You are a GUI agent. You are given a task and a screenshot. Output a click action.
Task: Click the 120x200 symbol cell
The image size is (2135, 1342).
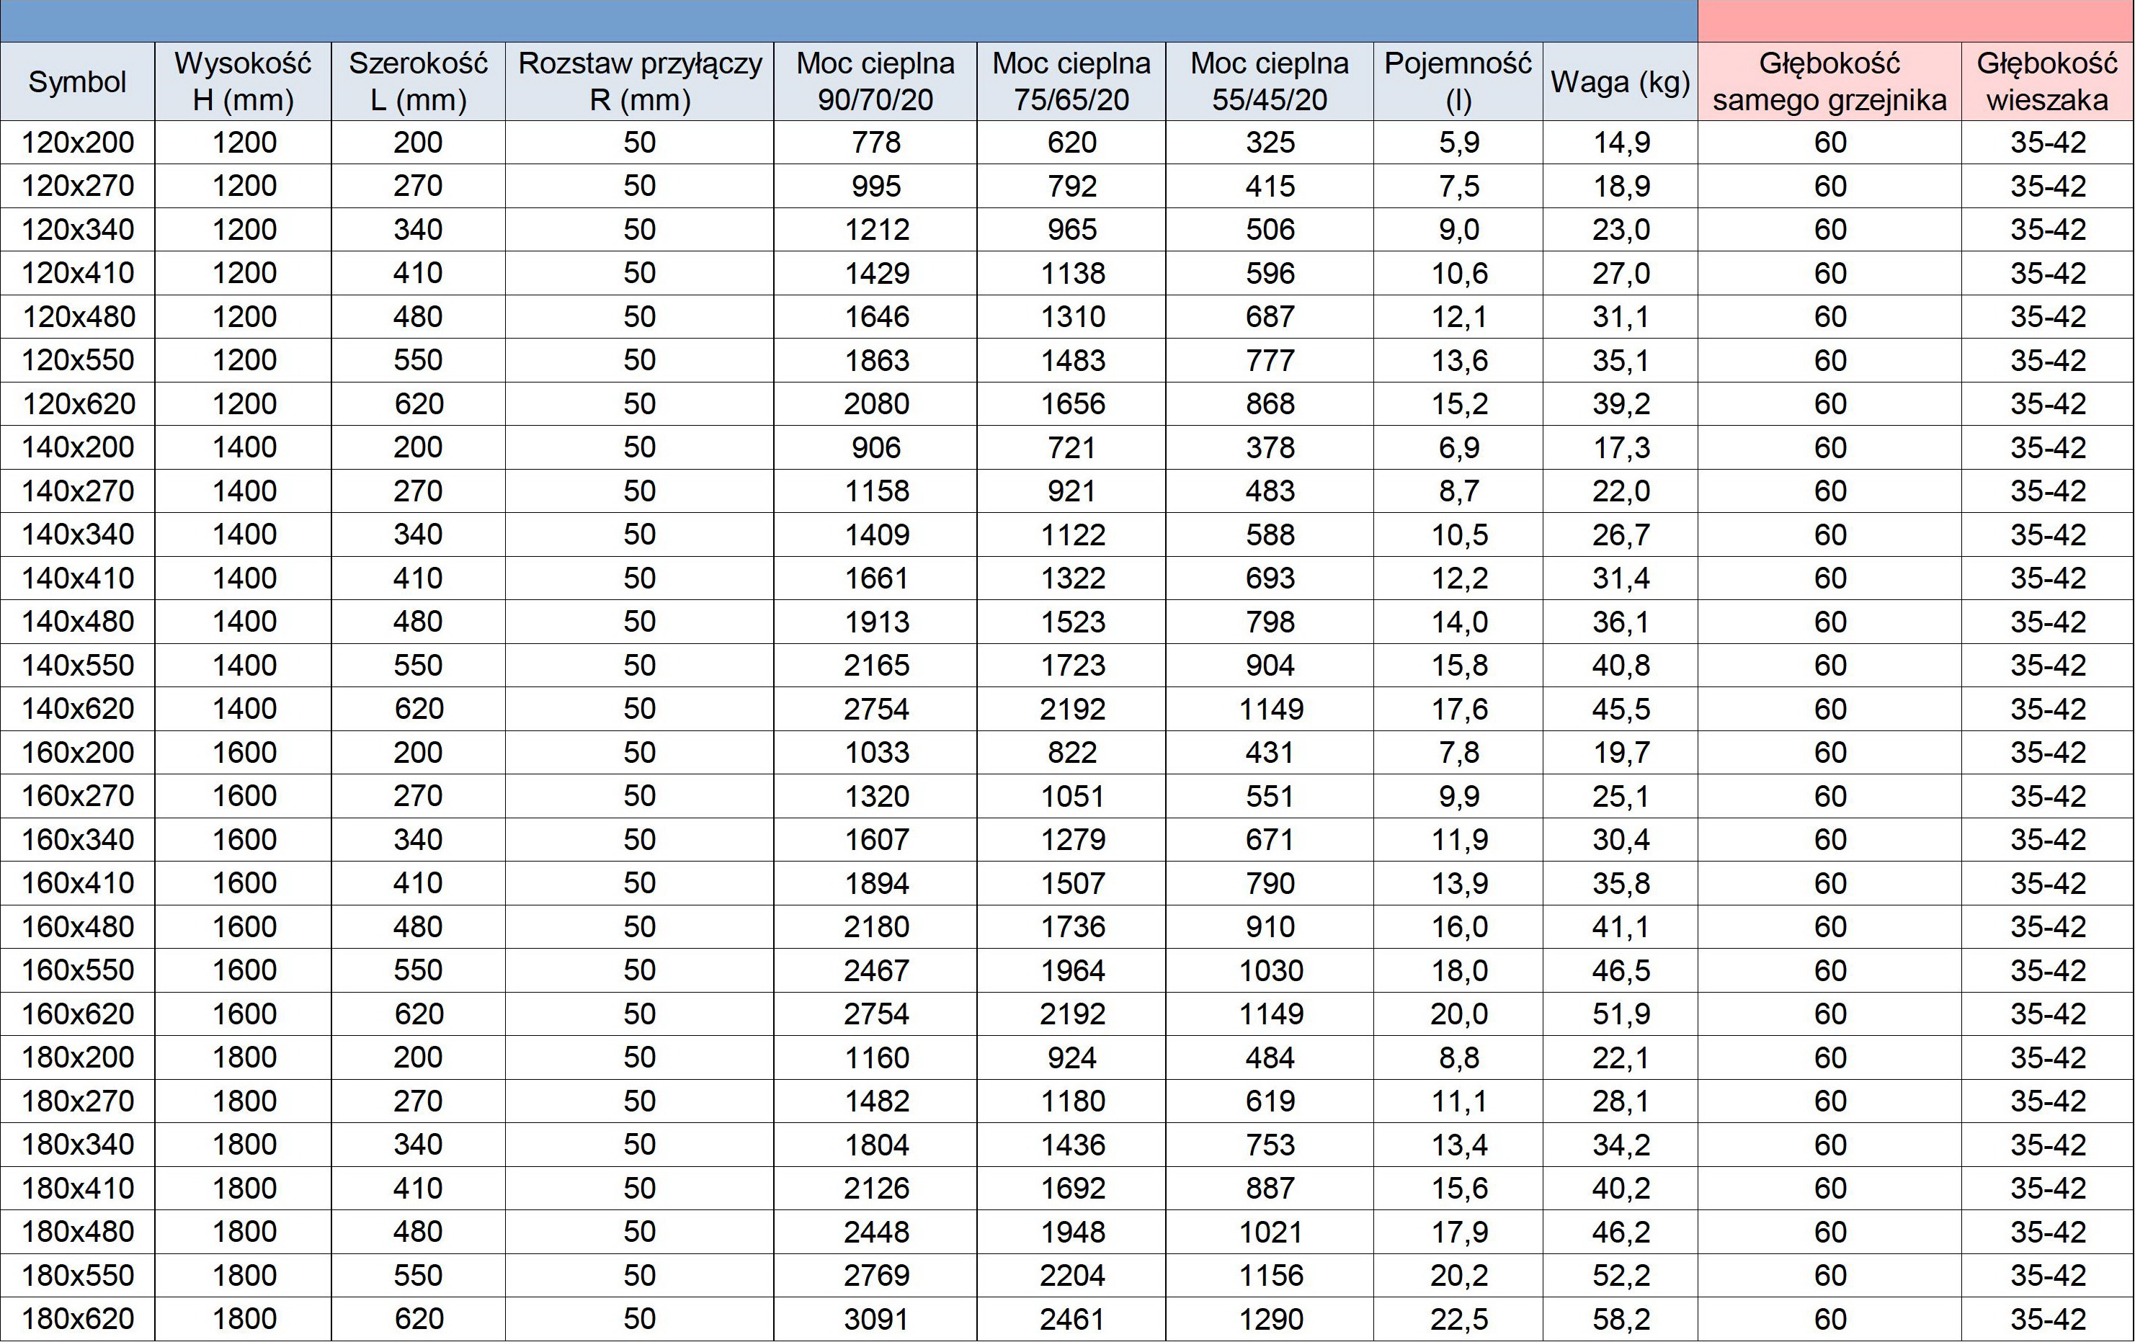(x=77, y=143)
